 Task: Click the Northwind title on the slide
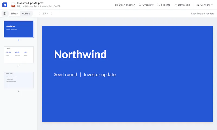[80, 54]
